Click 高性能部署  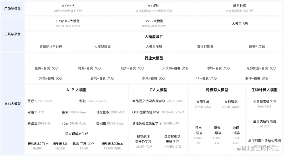(x=205, y=47)
